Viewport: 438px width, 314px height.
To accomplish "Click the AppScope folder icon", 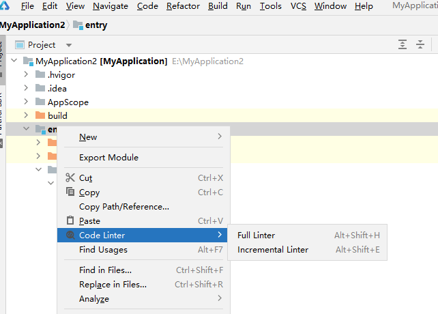I will (40, 101).
